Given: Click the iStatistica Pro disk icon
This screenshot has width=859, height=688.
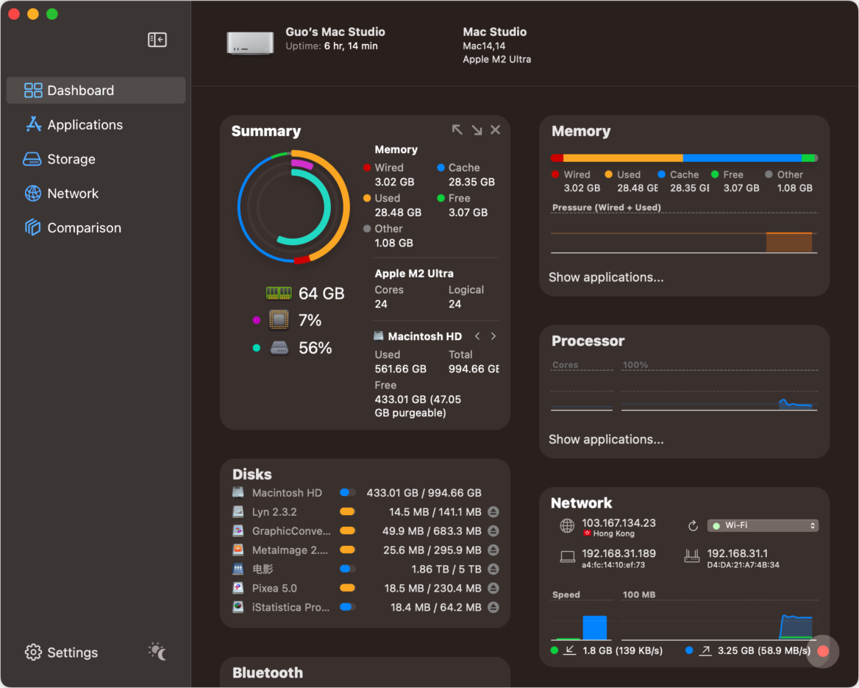Looking at the screenshot, I should tap(238, 607).
